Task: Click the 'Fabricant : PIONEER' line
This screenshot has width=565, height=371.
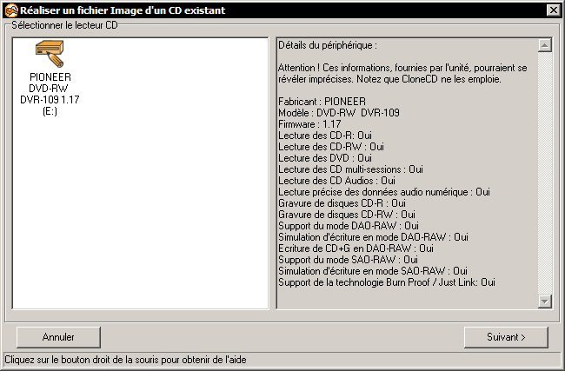Action: (x=322, y=102)
